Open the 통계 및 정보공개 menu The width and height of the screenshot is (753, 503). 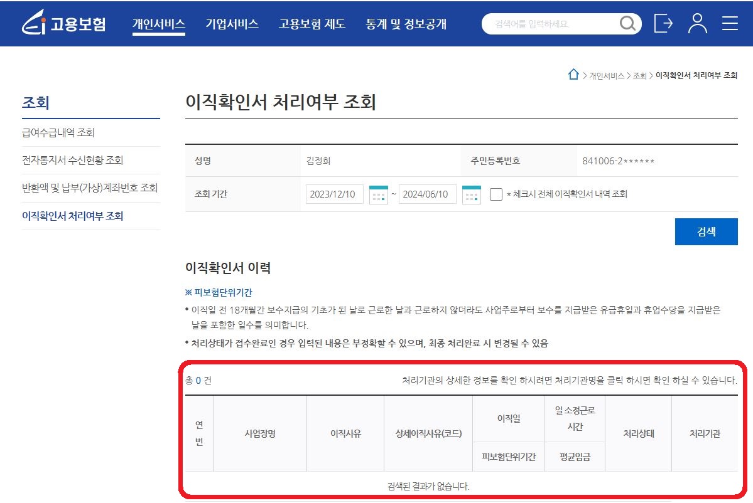click(405, 23)
